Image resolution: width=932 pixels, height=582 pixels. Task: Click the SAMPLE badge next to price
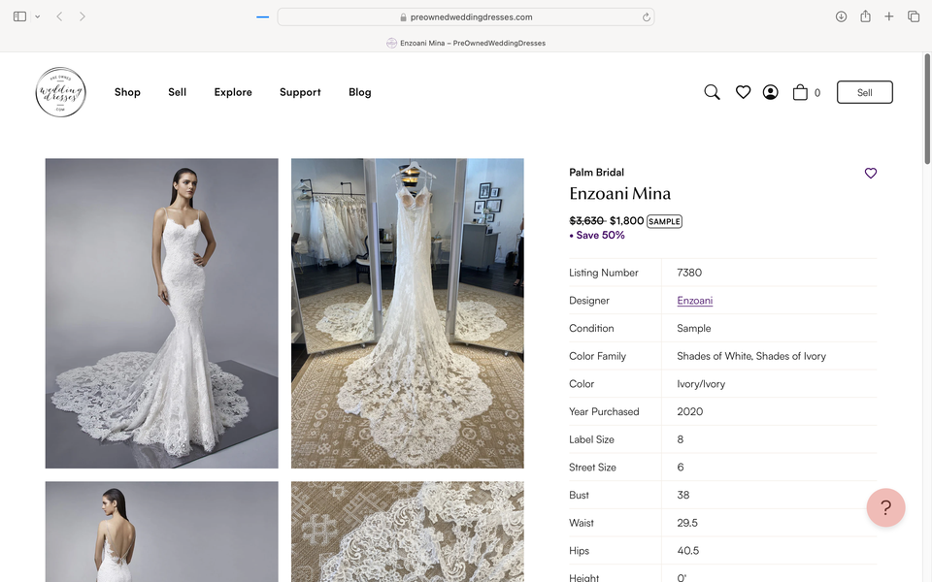pyautogui.click(x=664, y=221)
